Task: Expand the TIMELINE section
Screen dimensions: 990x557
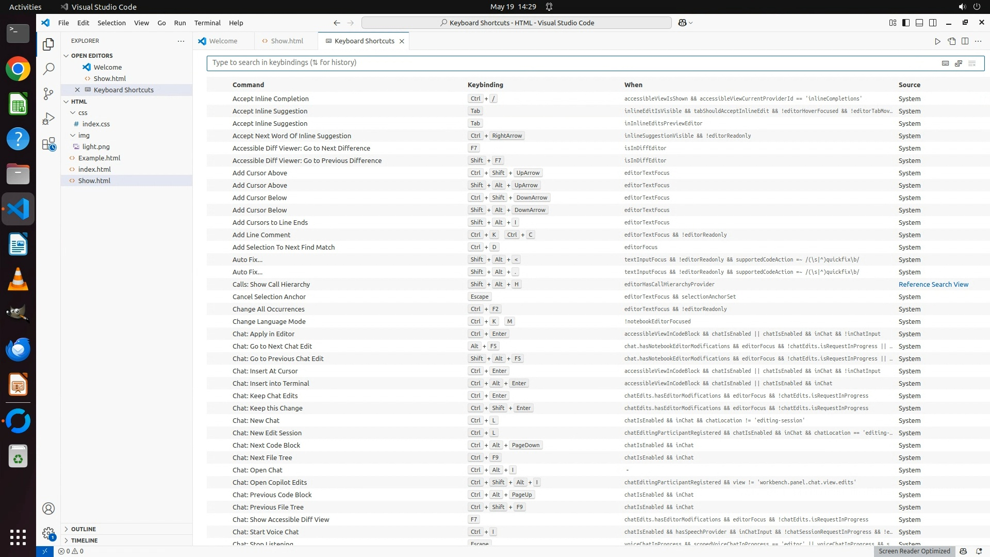Action: [84, 540]
